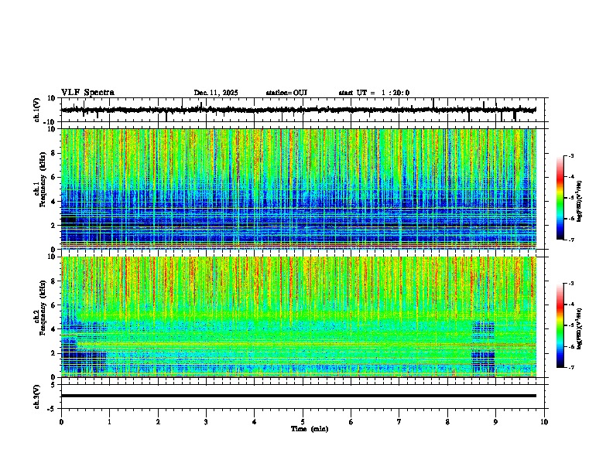613x473 pixels.
Task: Click the time axis tick label "0"
Action: (x=61, y=422)
